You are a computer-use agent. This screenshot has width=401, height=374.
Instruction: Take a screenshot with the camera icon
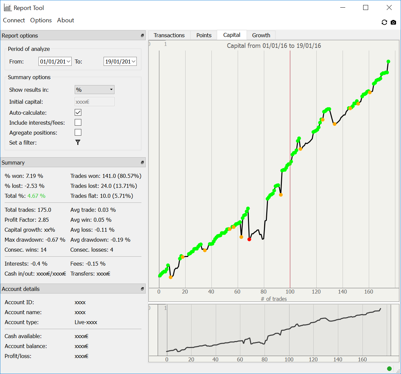pos(393,22)
